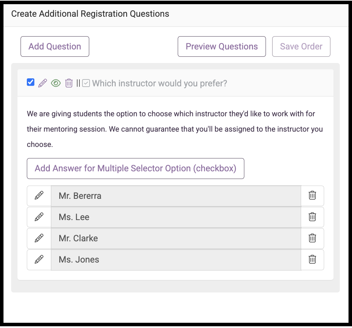Click the Add Question button

[55, 46]
